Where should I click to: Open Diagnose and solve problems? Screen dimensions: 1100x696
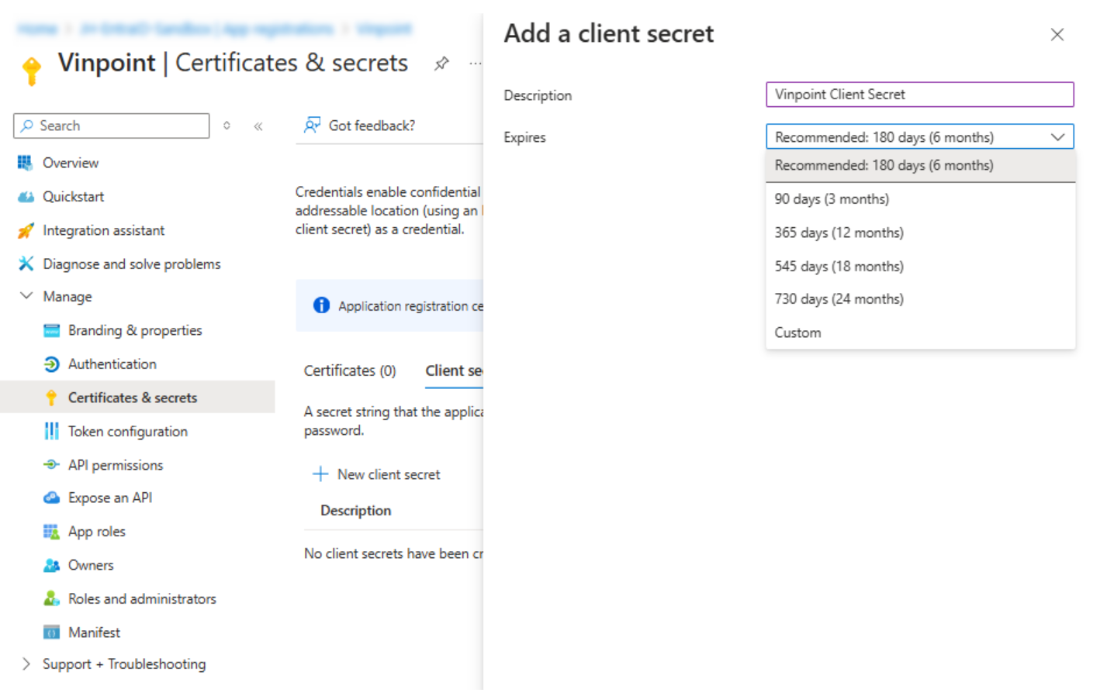click(x=132, y=264)
